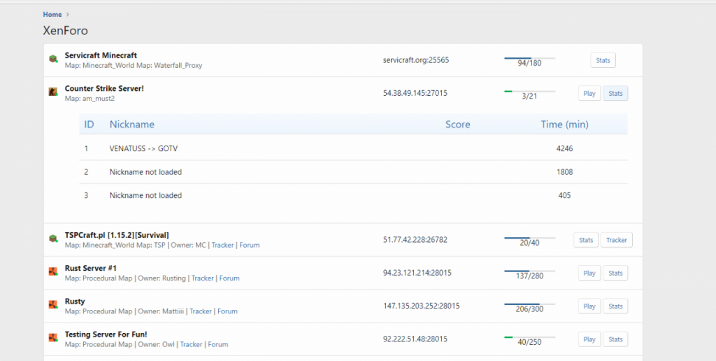Click Play for the Rusty server
Screen dimensions: 716x361
click(589, 306)
